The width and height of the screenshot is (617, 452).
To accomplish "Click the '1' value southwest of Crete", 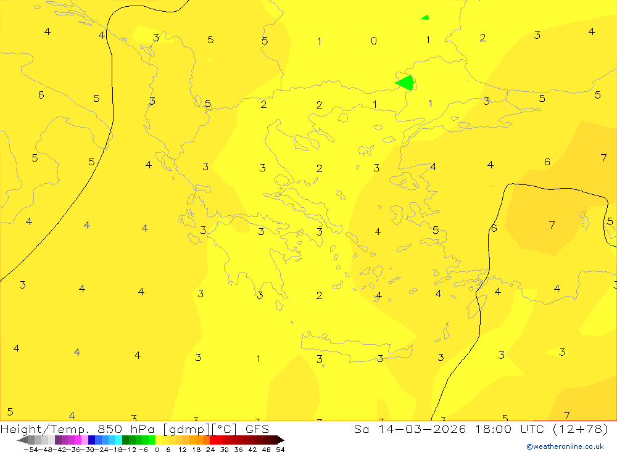I will pos(259,358).
